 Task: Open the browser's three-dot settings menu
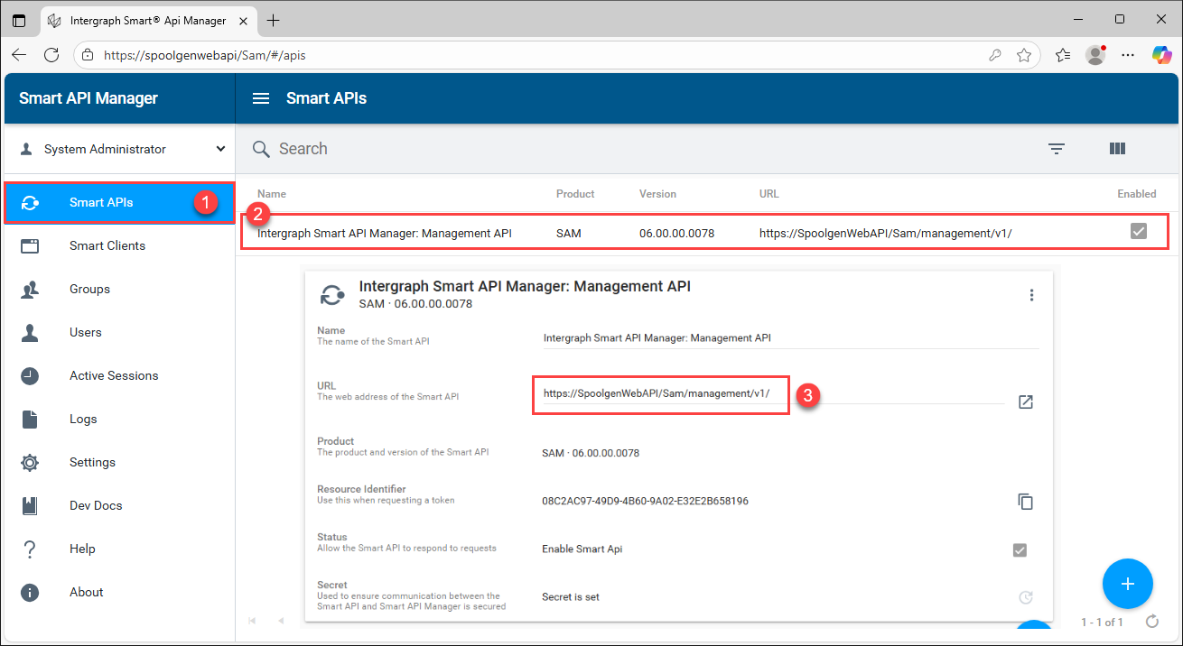[x=1127, y=55]
